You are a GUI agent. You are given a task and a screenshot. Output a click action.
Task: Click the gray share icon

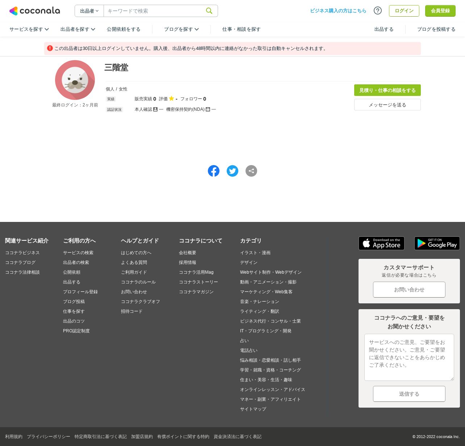click(x=251, y=171)
